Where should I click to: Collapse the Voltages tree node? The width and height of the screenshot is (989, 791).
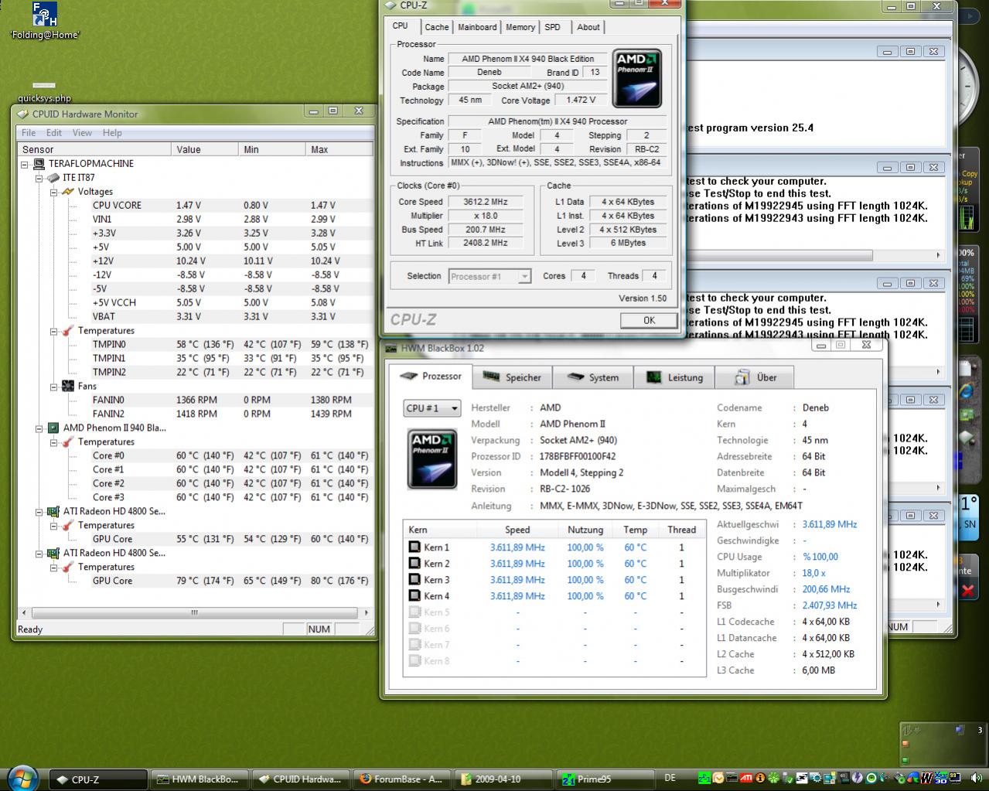(54, 192)
